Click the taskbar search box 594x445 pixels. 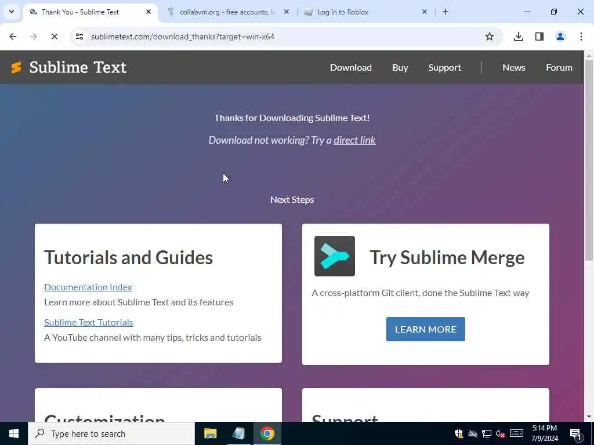point(111,433)
